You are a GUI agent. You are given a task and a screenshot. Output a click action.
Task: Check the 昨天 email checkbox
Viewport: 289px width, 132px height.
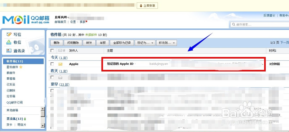pos(52,77)
